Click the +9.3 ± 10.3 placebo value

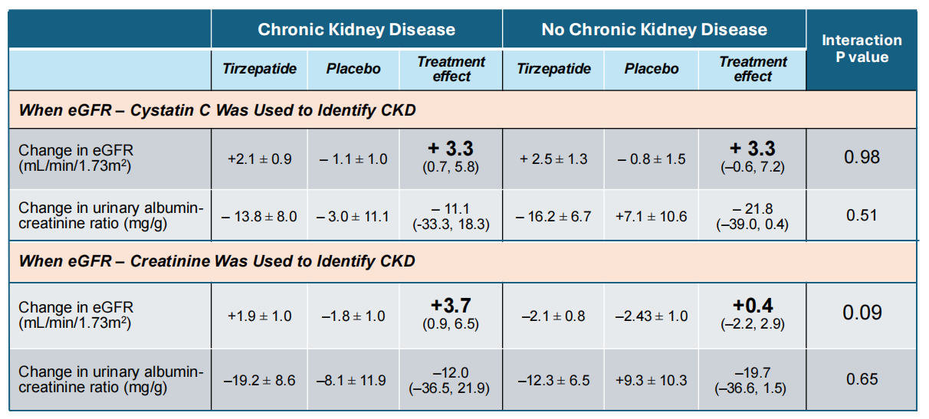tap(651, 380)
